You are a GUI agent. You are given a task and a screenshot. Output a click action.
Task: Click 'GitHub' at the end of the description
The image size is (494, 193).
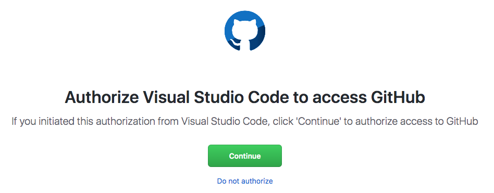(x=462, y=121)
